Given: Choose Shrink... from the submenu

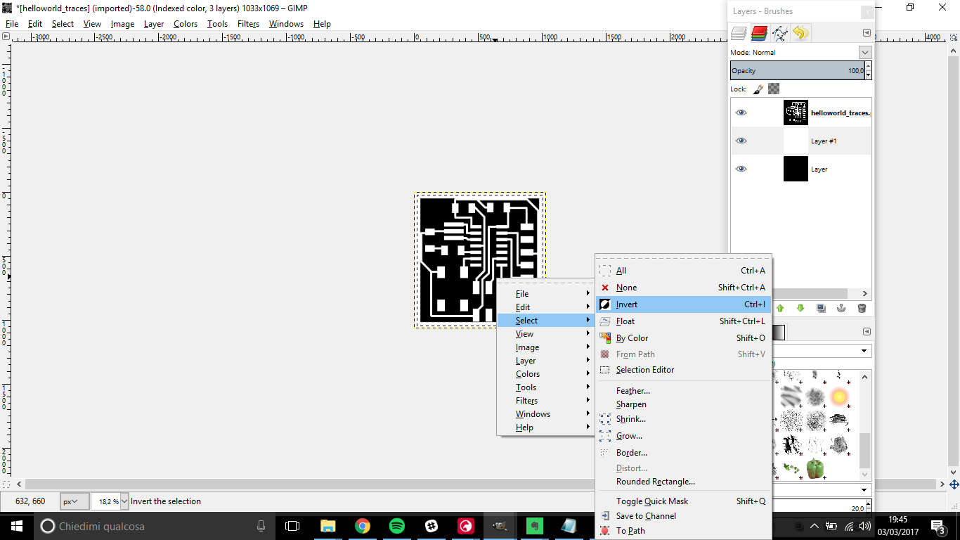Looking at the screenshot, I should coord(683,419).
